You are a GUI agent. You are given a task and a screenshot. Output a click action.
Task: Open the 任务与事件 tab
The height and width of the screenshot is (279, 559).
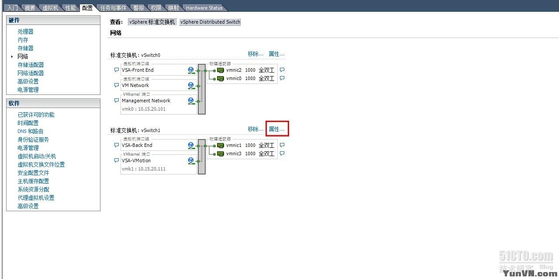click(x=113, y=8)
